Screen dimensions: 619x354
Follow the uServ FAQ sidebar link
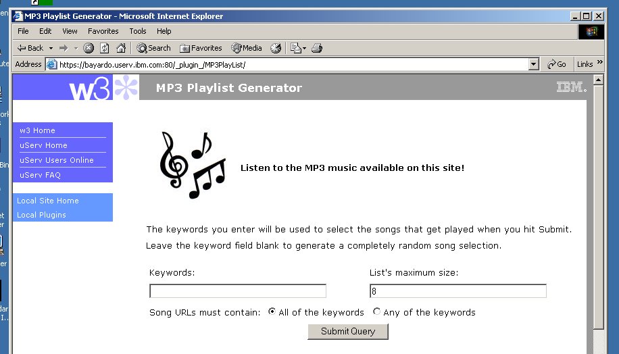pos(41,175)
